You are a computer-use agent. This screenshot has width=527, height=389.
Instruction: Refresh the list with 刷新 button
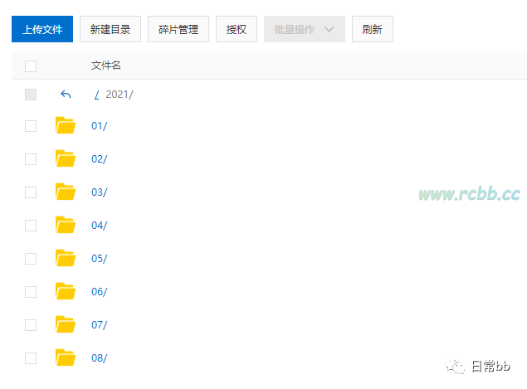[x=373, y=29]
